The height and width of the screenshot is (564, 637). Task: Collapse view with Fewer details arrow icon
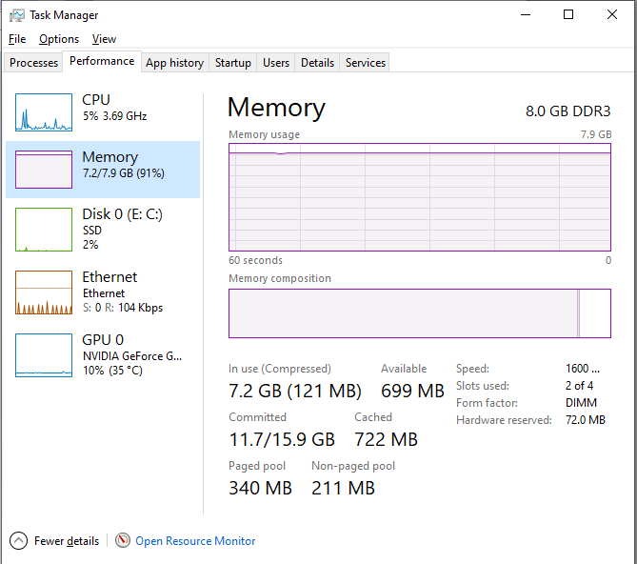[x=19, y=540]
